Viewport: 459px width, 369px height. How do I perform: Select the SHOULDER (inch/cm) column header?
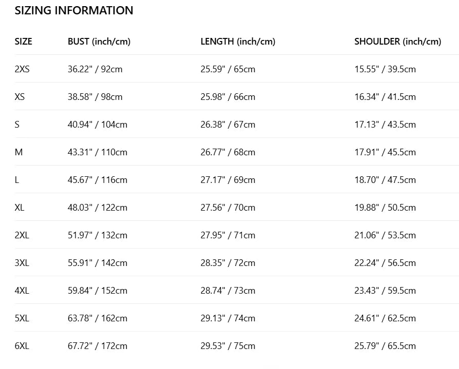397,42
